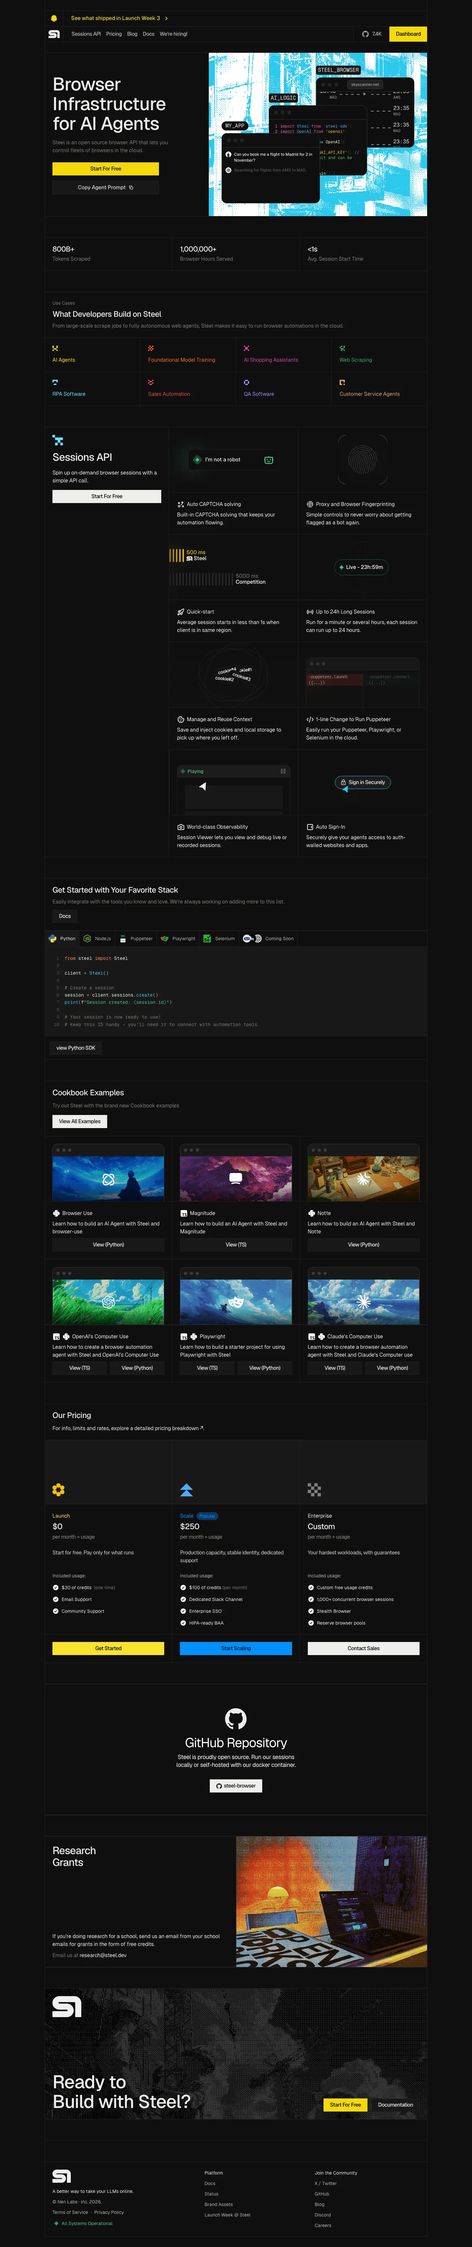Click the large GitHub Repository octocat icon
472x2247 pixels.
(x=236, y=1718)
